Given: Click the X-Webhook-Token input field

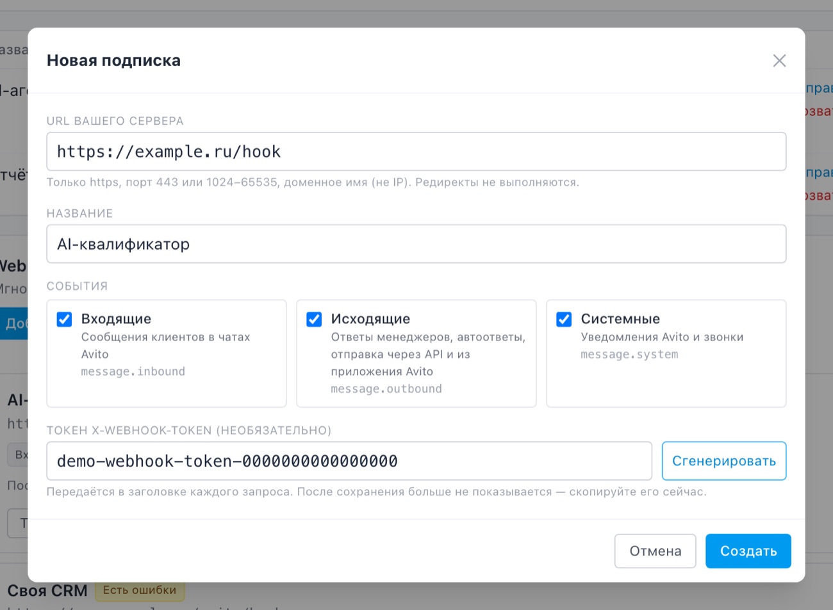Looking at the screenshot, I should tap(349, 461).
